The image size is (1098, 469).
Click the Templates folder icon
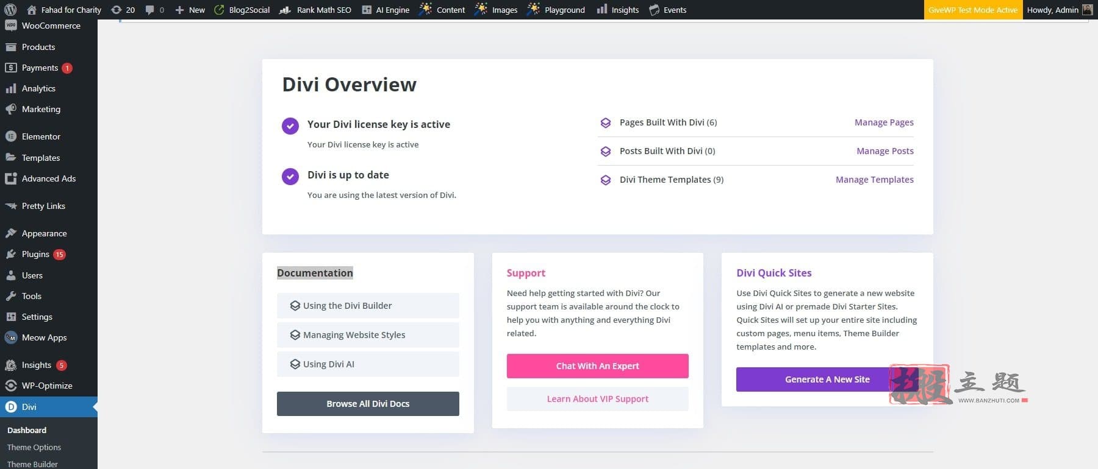click(x=10, y=157)
